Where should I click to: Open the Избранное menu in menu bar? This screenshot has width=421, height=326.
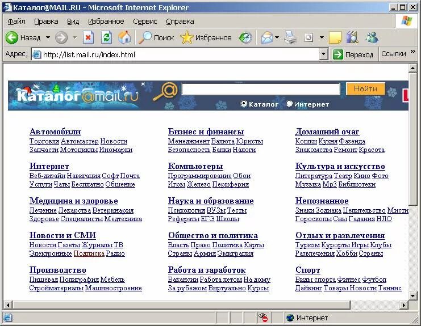coord(106,21)
